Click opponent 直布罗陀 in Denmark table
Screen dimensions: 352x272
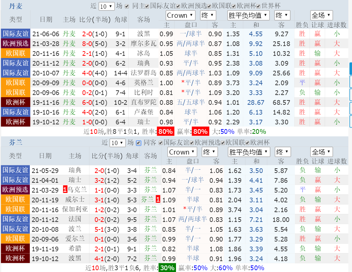(x=143, y=102)
